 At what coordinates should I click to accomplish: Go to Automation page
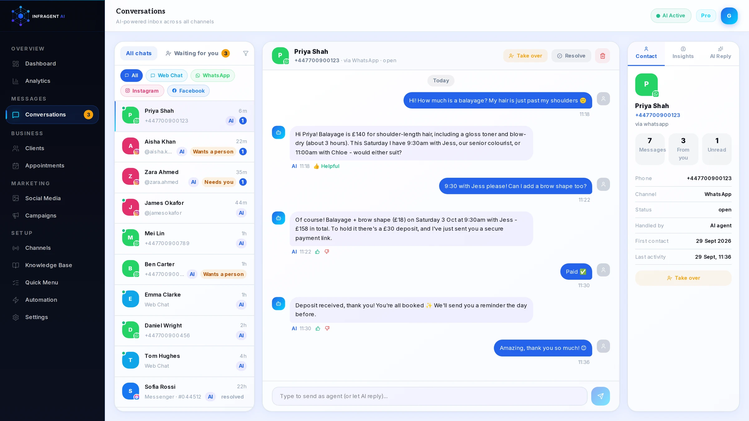tap(52, 300)
